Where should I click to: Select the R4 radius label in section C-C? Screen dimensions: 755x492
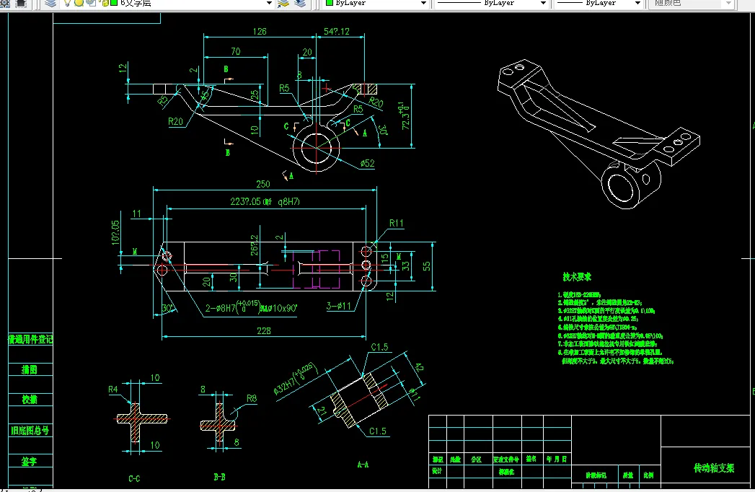tap(112, 390)
